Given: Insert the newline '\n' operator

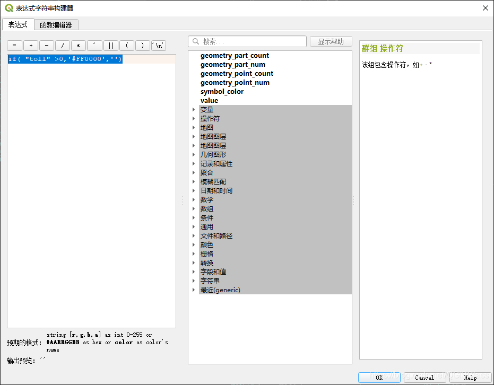Looking at the screenshot, I should click(x=159, y=46).
